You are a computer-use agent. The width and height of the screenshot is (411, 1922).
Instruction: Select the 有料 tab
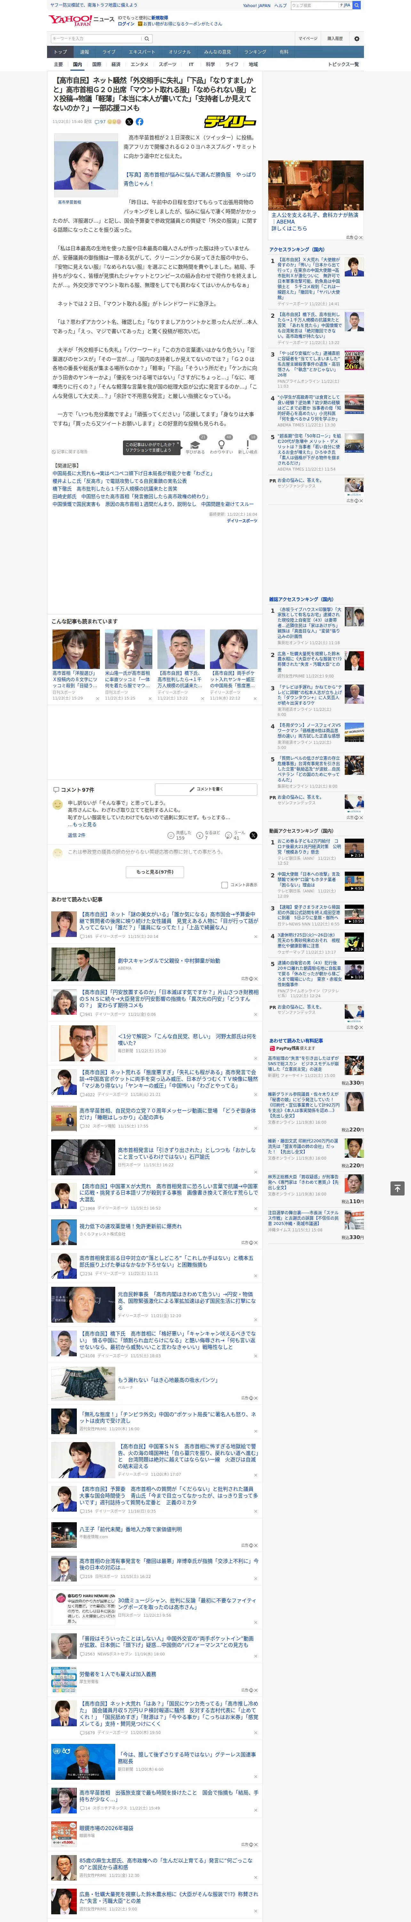pyautogui.click(x=284, y=52)
